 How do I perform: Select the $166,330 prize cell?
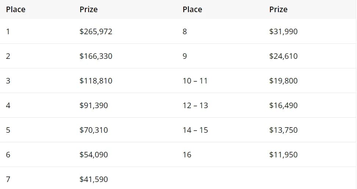[96, 56]
